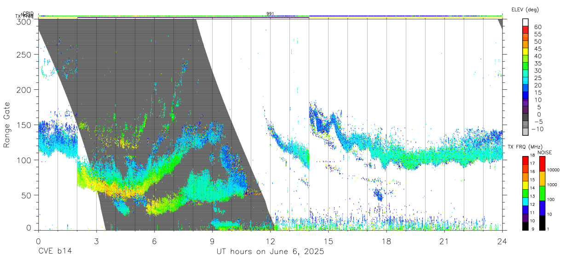Click x-axis tick label '24'
This screenshot has height=261, width=565.
click(502, 241)
